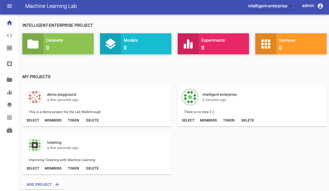Open the code workspace icon in sidebar
This screenshot has height=191, width=329.
[9, 35]
